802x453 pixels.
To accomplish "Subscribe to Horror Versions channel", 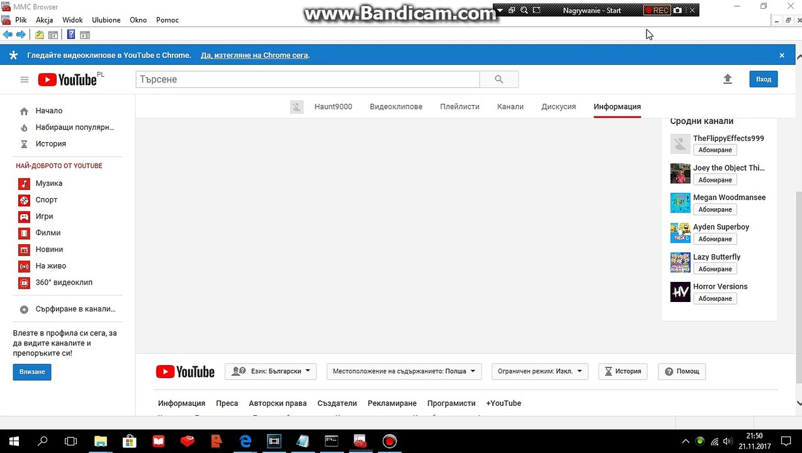I will coord(715,298).
